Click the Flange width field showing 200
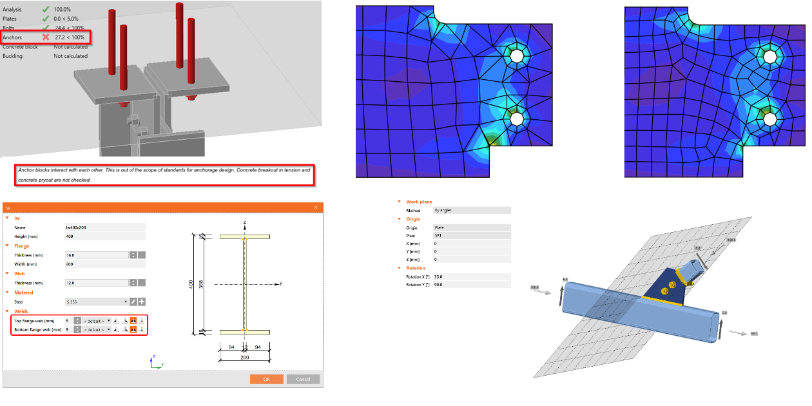Image resolution: width=812 pixels, height=406 pixels. pyautogui.click(x=105, y=264)
